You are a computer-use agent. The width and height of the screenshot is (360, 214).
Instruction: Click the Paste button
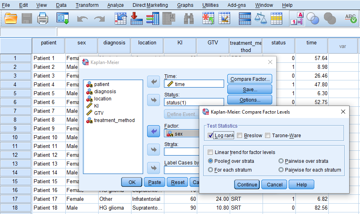point(154,182)
